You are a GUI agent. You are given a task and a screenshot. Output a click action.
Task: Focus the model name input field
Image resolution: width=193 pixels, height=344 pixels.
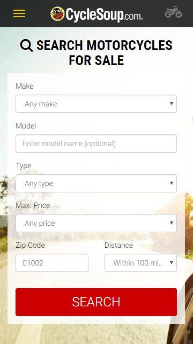tap(96, 144)
